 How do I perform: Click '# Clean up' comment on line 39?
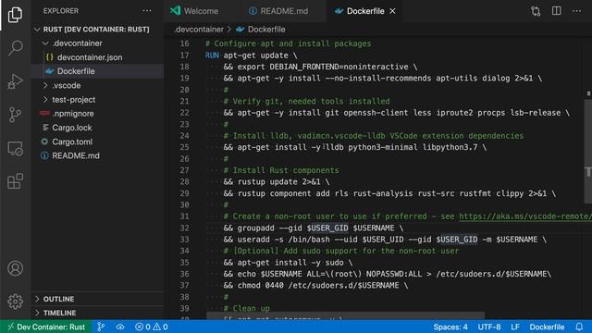point(247,308)
